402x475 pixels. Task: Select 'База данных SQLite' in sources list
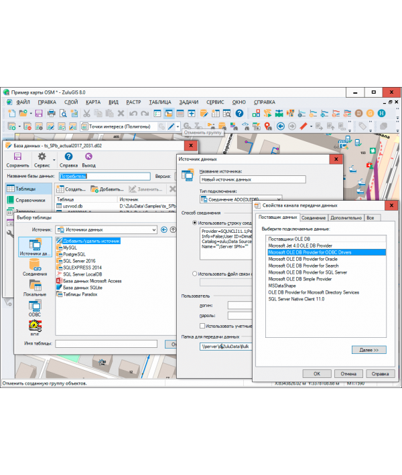(80, 288)
